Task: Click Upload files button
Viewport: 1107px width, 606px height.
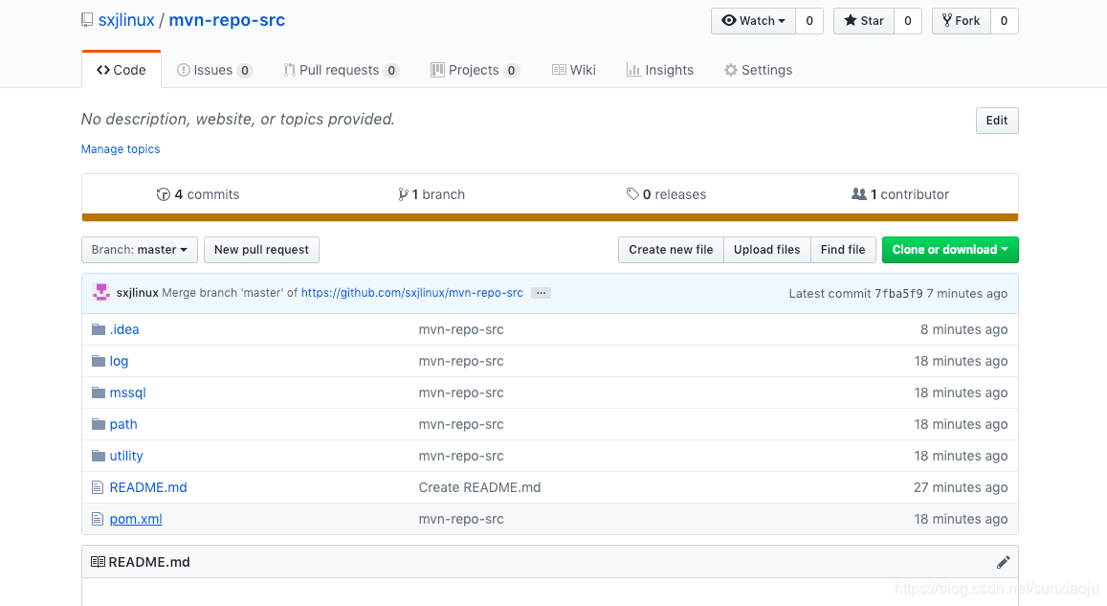Action: point(766,250)
